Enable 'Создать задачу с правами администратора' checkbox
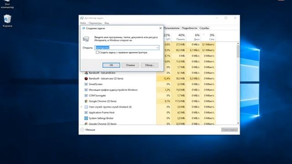 [x=97, y=52]
